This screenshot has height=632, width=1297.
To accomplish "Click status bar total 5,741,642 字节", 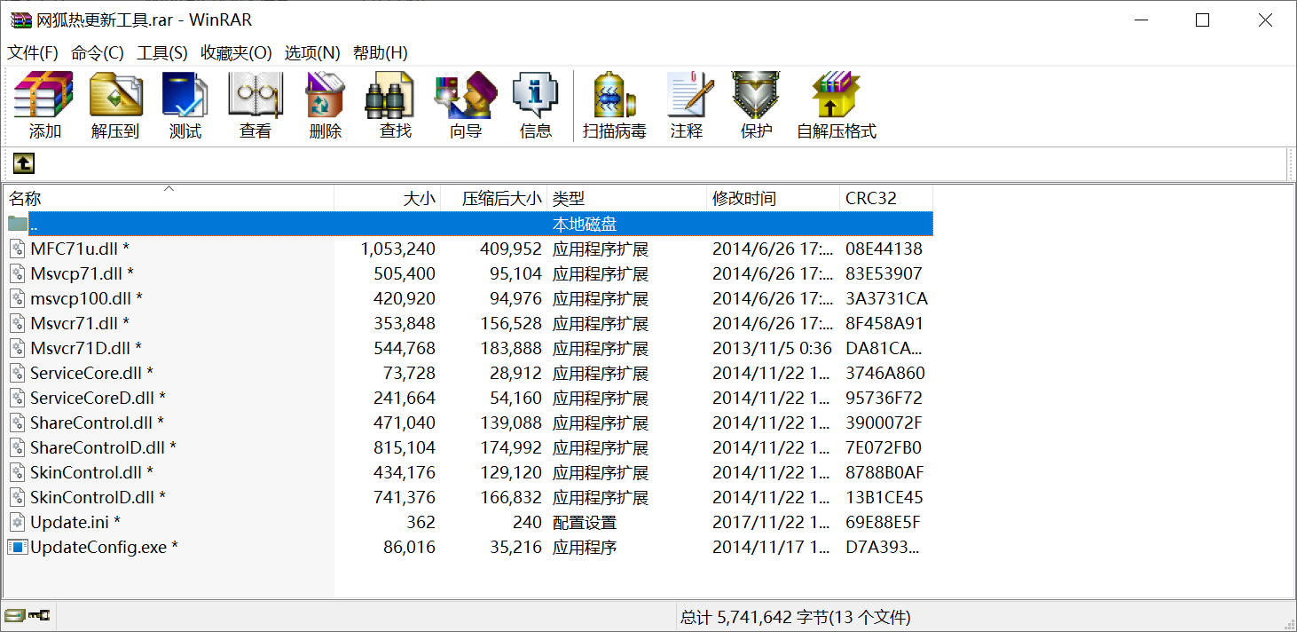I will (x=795, y=617).
